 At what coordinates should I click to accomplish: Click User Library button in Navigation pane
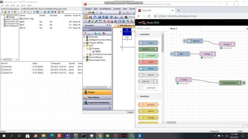[97, 97]
